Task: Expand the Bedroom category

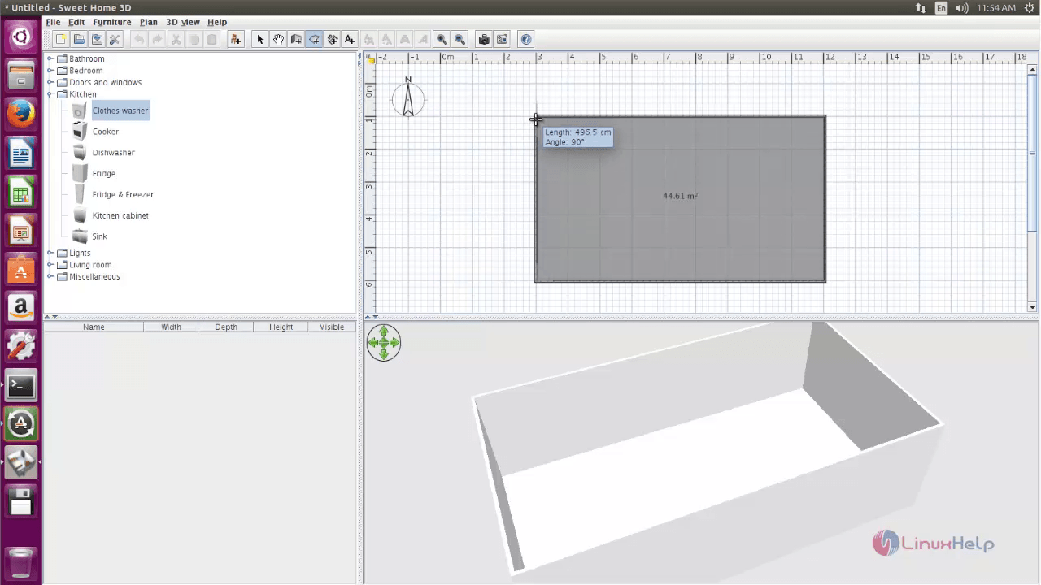Action: click(x=50, y=71)
